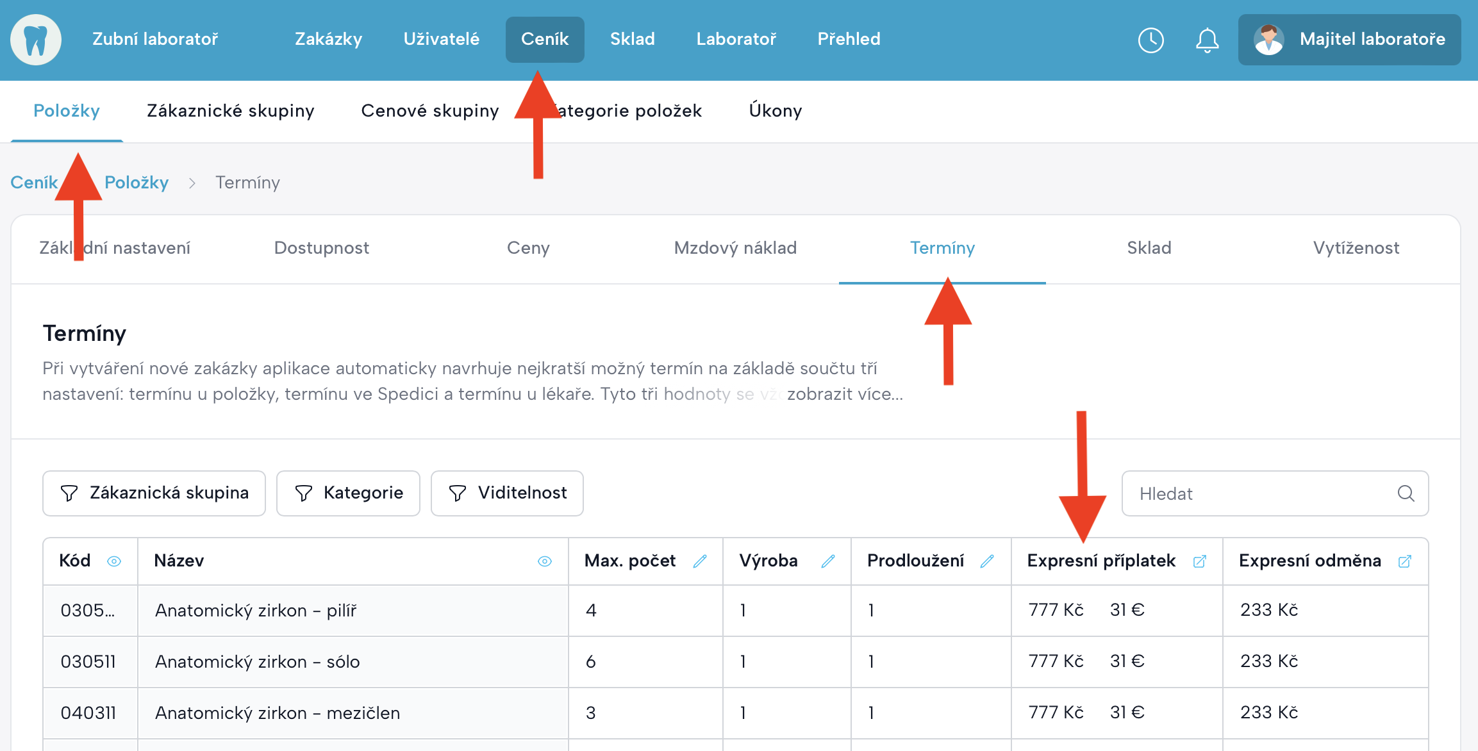Open the clock history icon
The image size is (1478, 751).
[1150, 40]
